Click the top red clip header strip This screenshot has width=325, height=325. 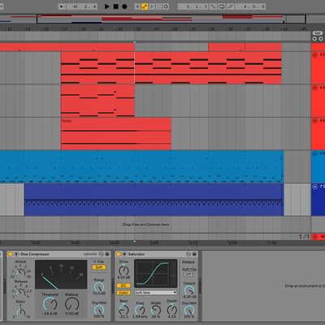pyautogui.click(x=67, y=47)
